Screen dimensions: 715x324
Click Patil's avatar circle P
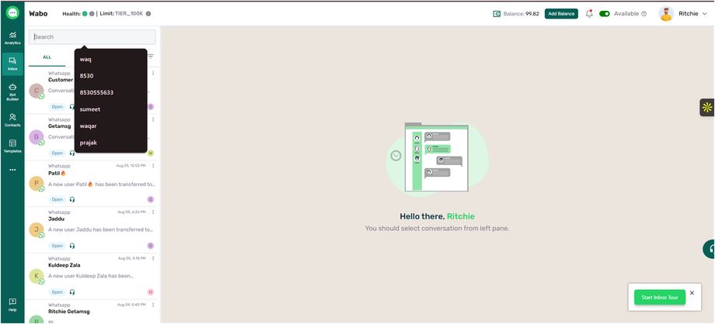[x=36, y=184]
